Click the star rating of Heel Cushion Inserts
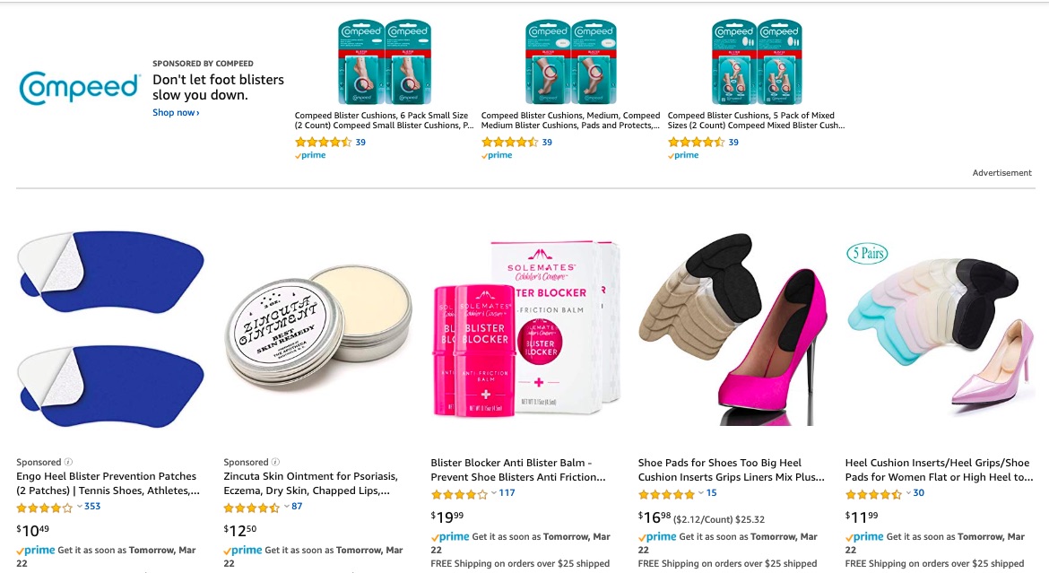Image resolution: width=1049 pixels, height=573 pixels. 873,494
